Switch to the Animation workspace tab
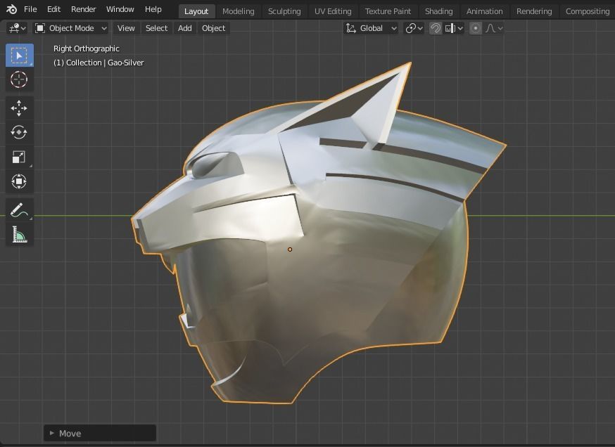 tap(484, 11)
